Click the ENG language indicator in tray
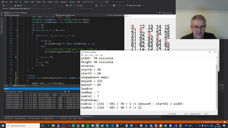Image resolution: width=228 pixels, height=128 pixels. click(x=212, y=126)
